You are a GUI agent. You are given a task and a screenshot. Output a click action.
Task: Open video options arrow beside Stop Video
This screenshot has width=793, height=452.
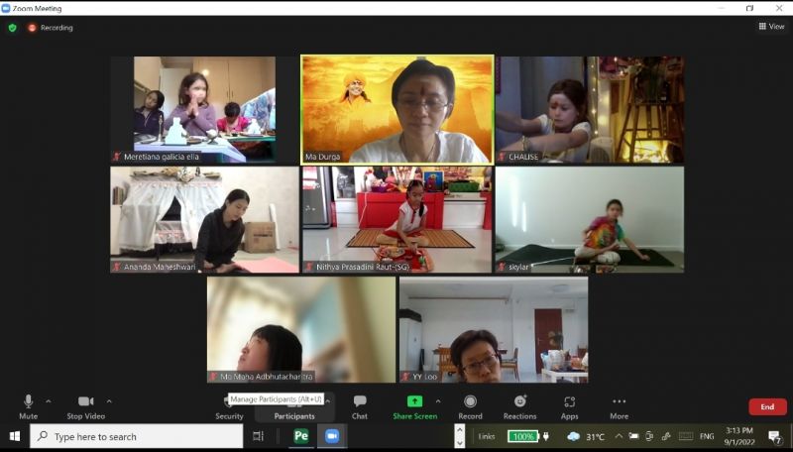[x=109, y=401]
